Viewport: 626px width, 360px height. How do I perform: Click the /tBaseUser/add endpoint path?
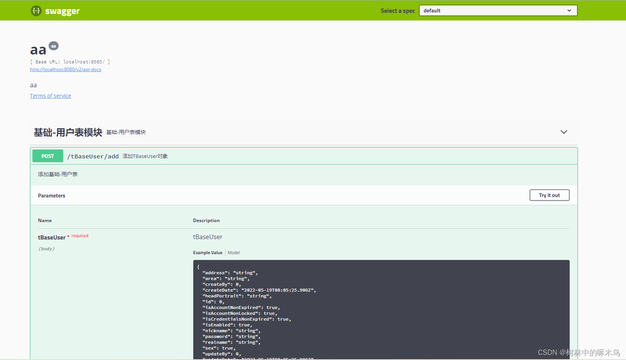[93, 156]
